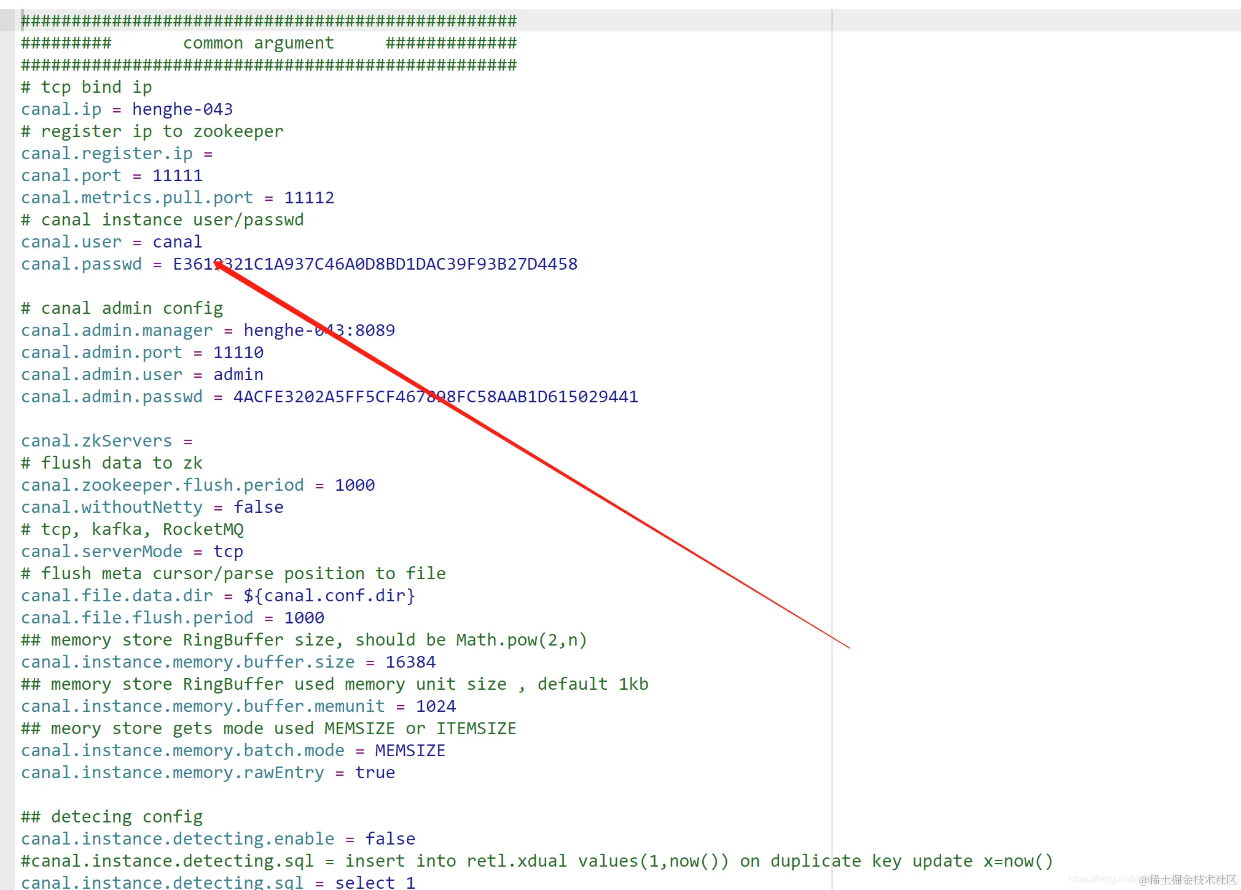Click on canal.port value 11111
The width and height of the screenshot is (1241, 890).
point(177,176)
